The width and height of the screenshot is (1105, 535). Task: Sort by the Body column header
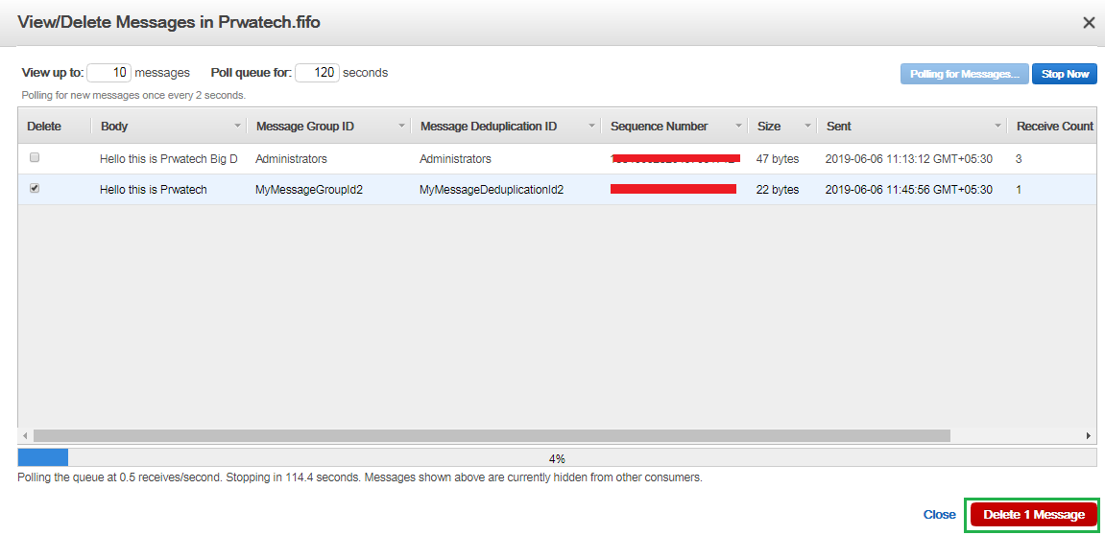[114, 127]
